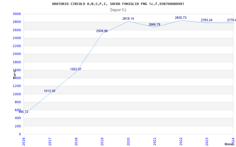The height and width of the screenshot is (147, 236).
Task: Click data label 2835.73
Action: coord(181,18)
